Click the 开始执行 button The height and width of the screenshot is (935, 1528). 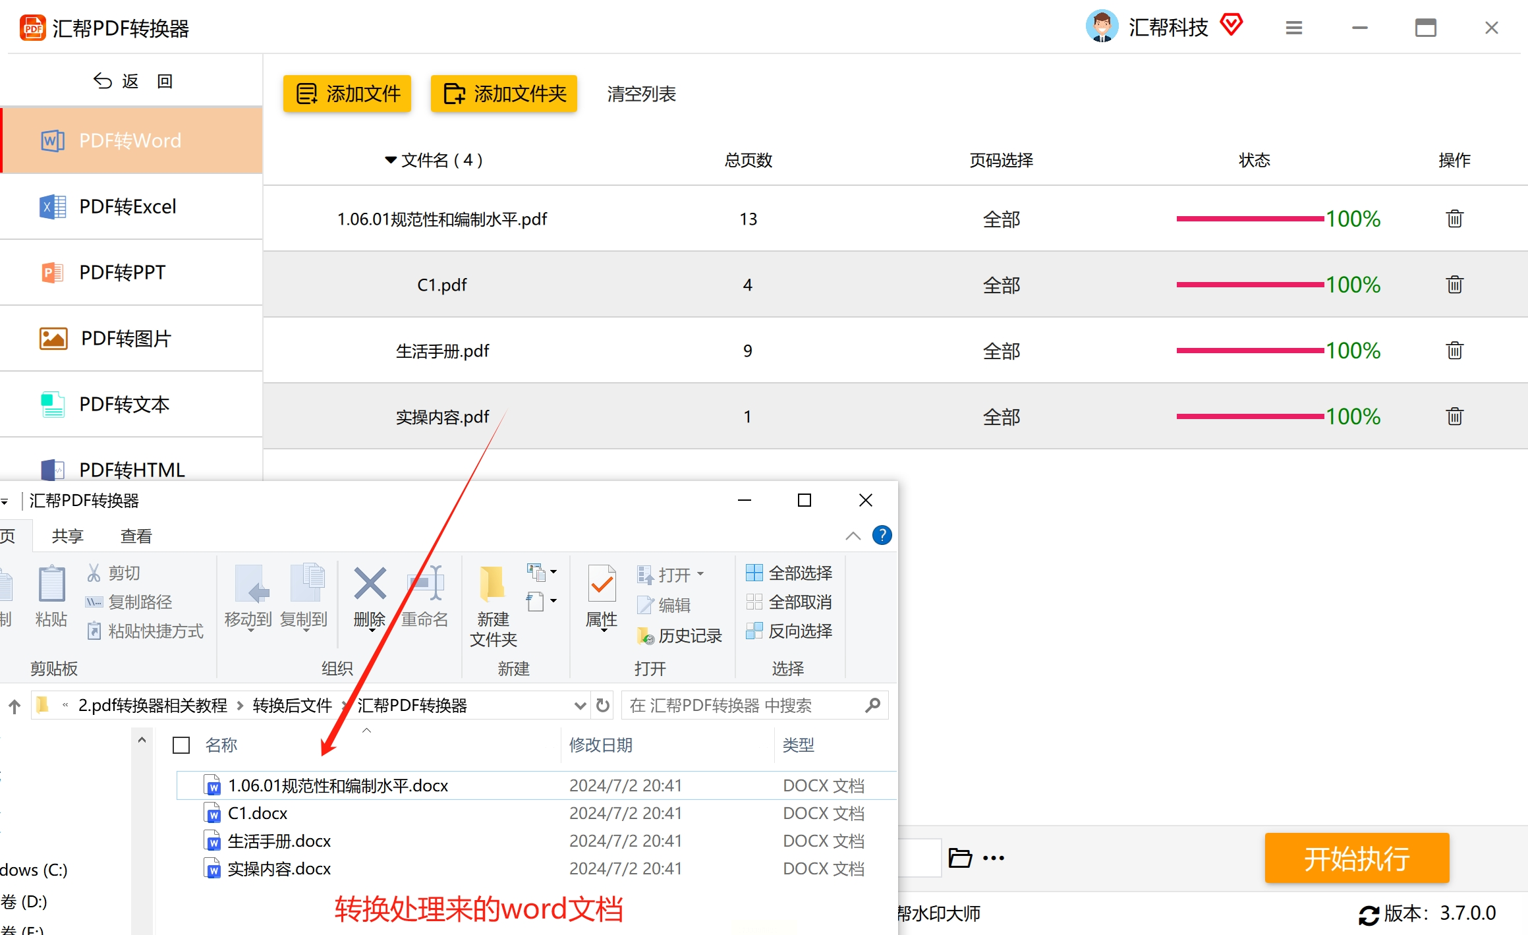(1356, 857)
